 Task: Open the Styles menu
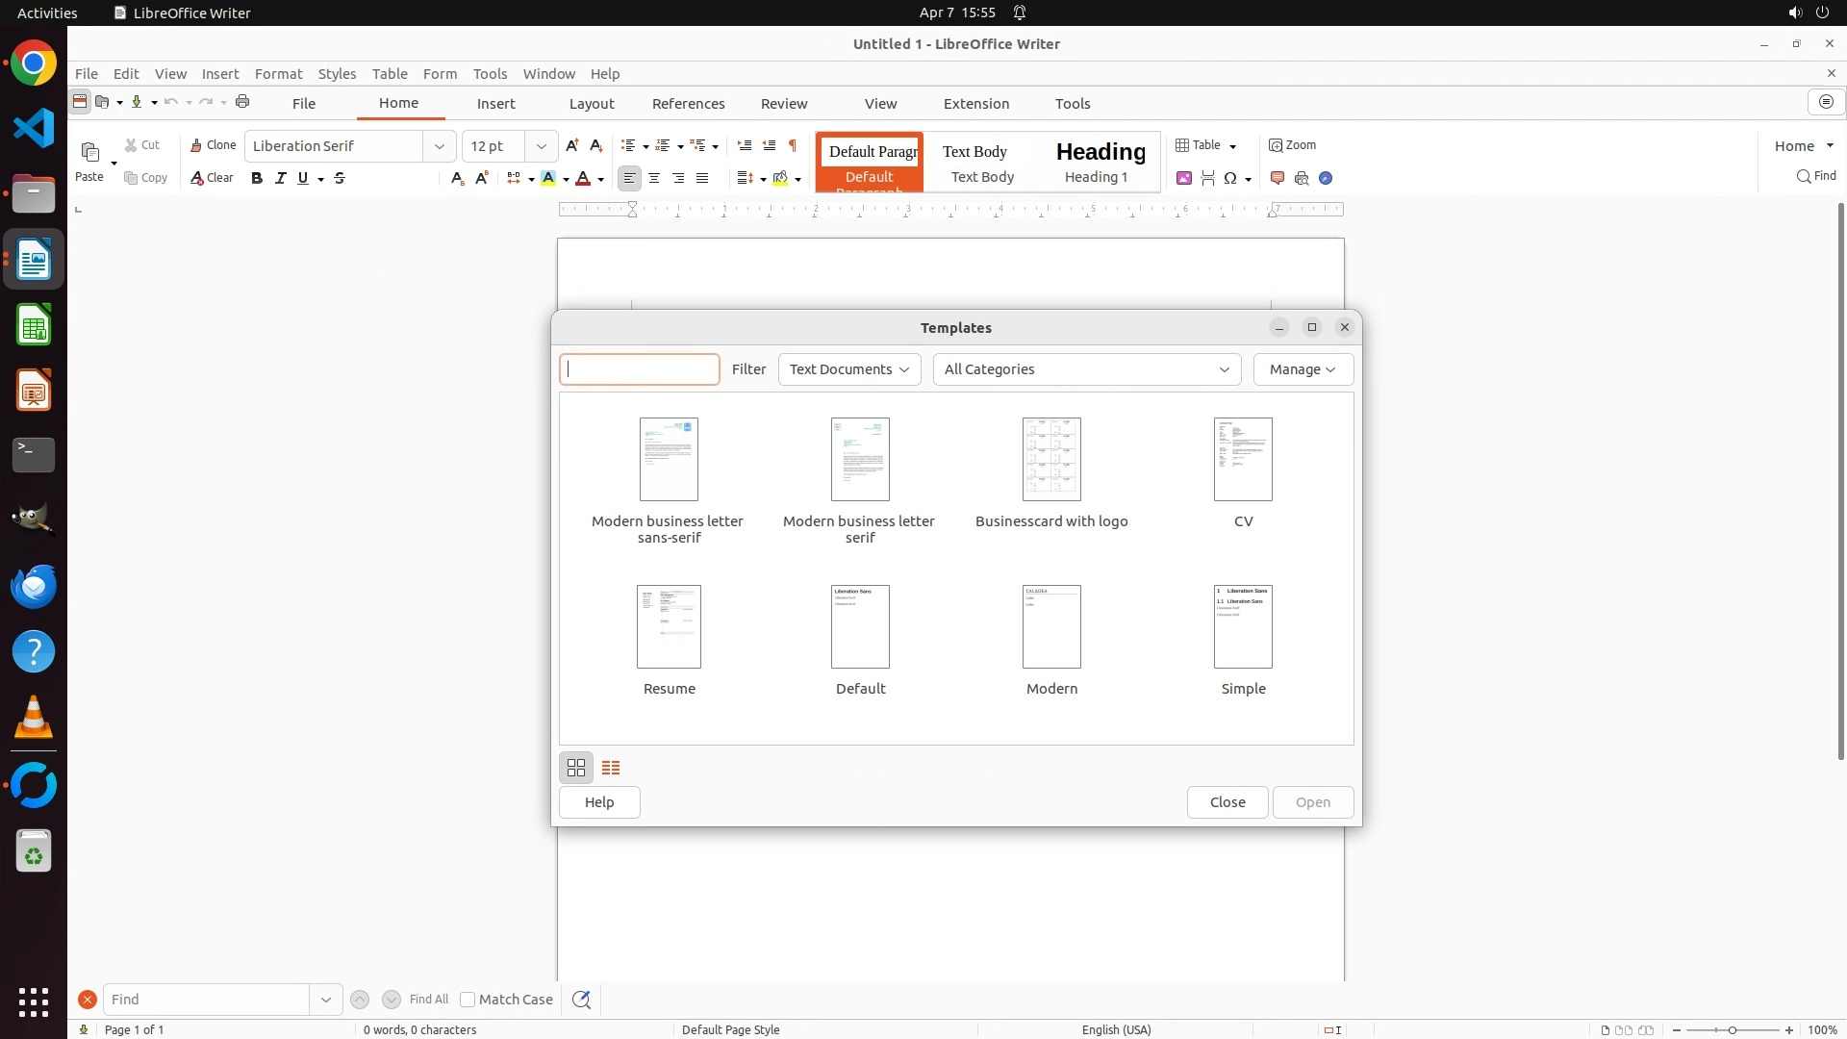[x=337, y=74]
